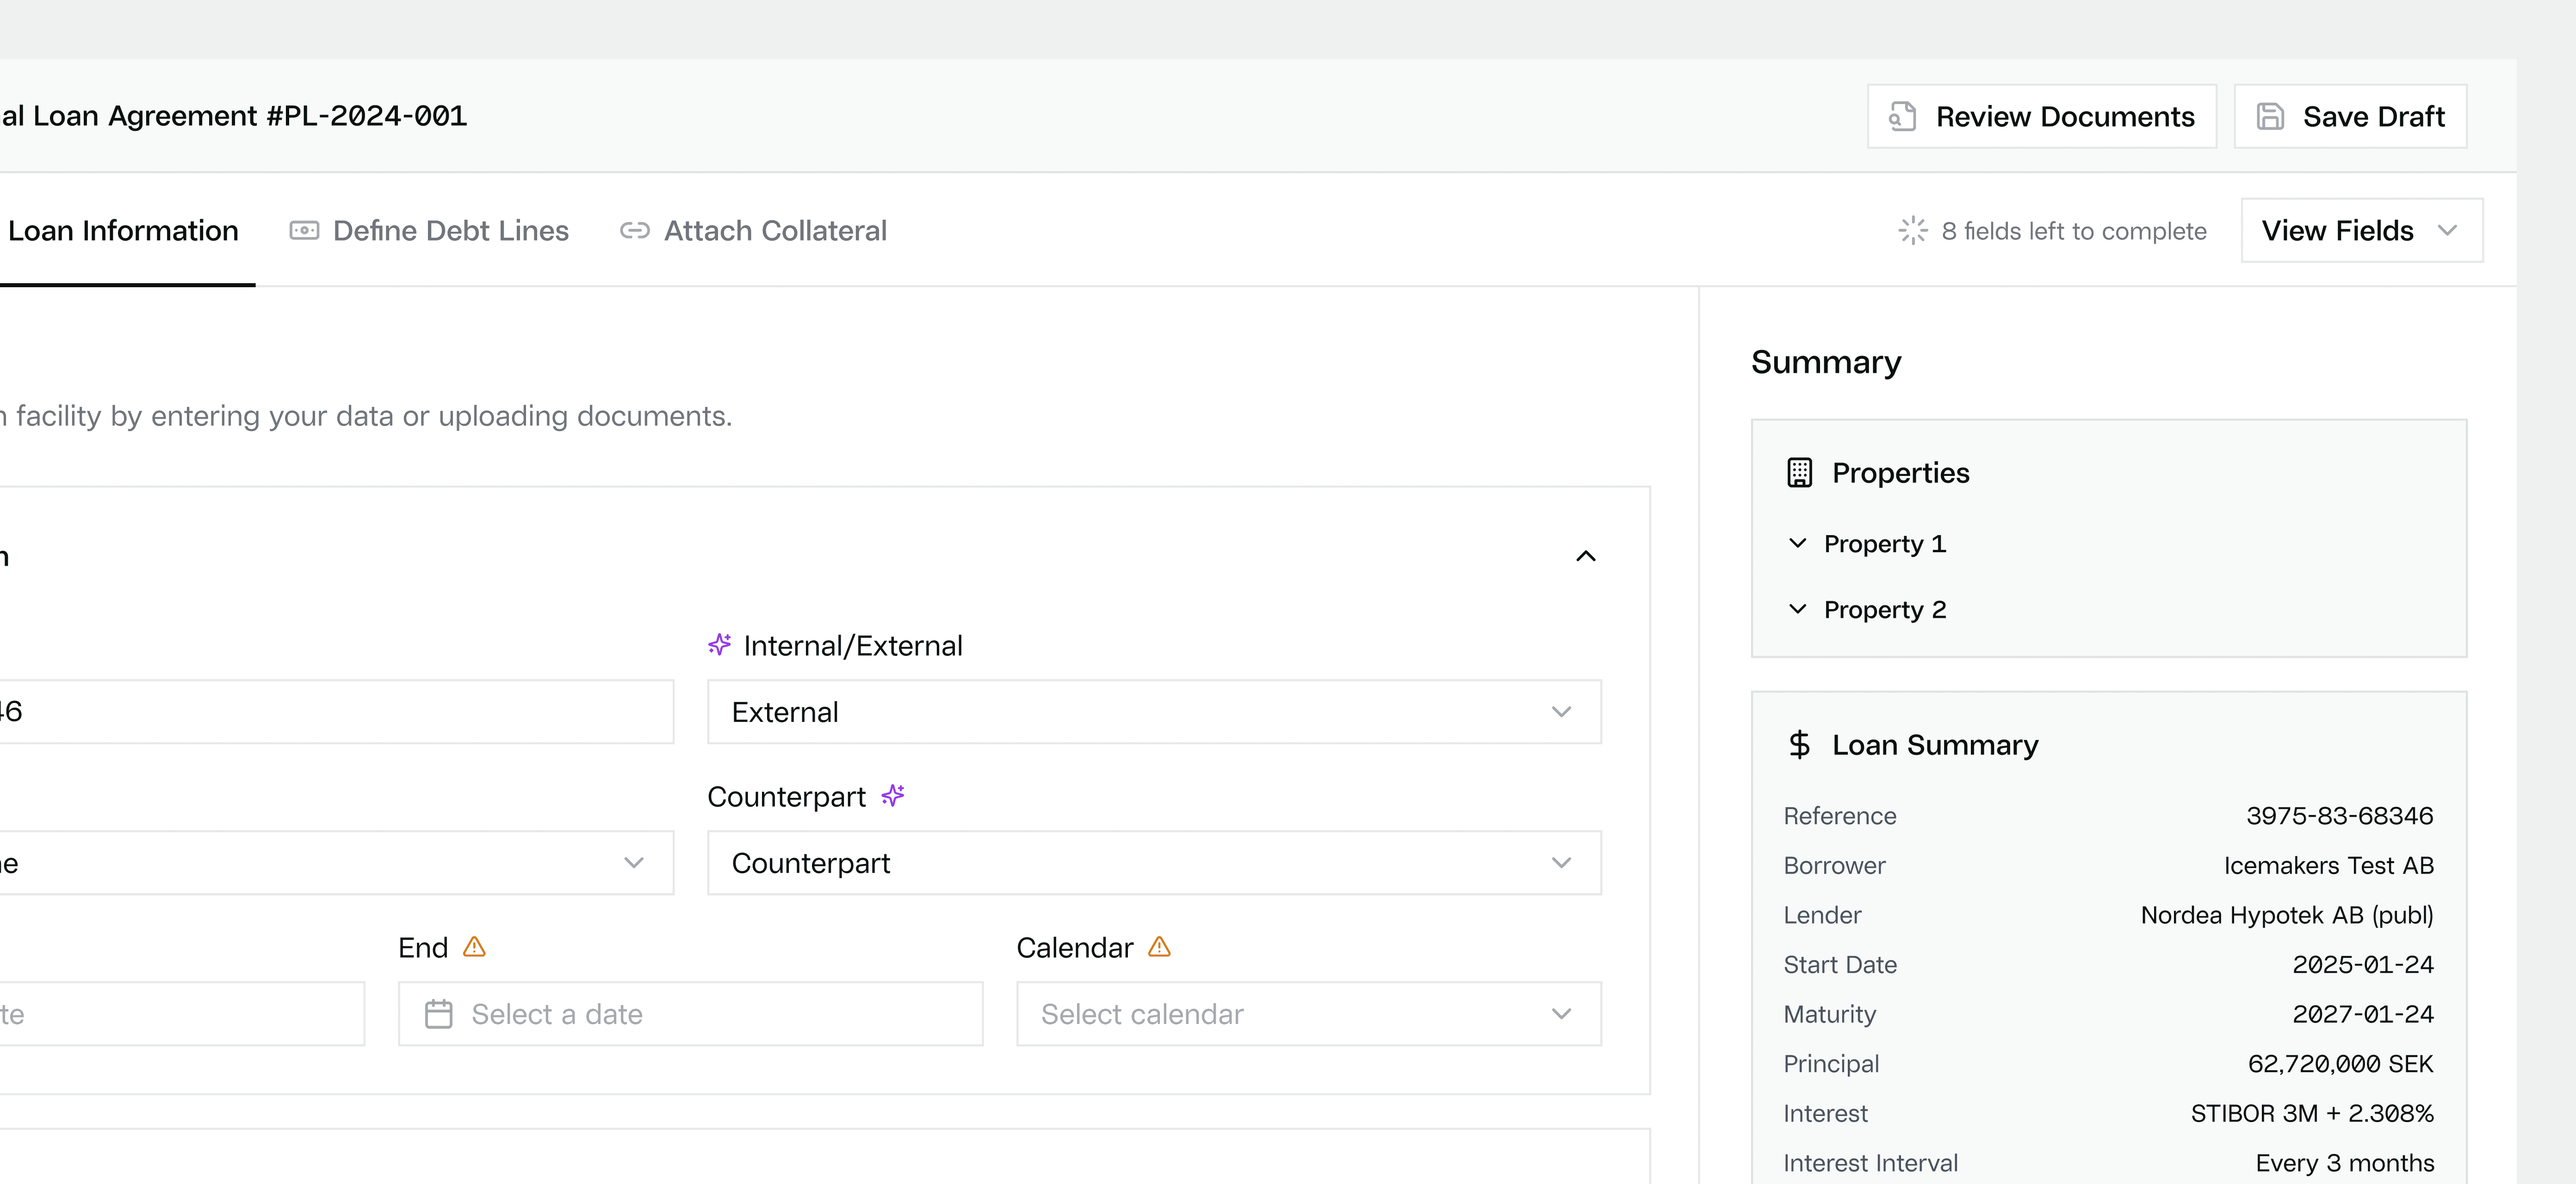
Task: Open the Counterpart dropdown
Action: click(x=1154, y=863)
